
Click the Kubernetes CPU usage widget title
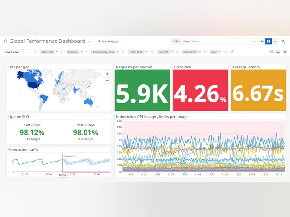click(x=152, y=117)
